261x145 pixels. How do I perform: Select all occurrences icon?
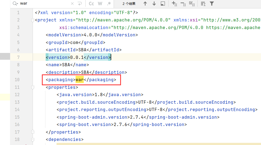192,4
